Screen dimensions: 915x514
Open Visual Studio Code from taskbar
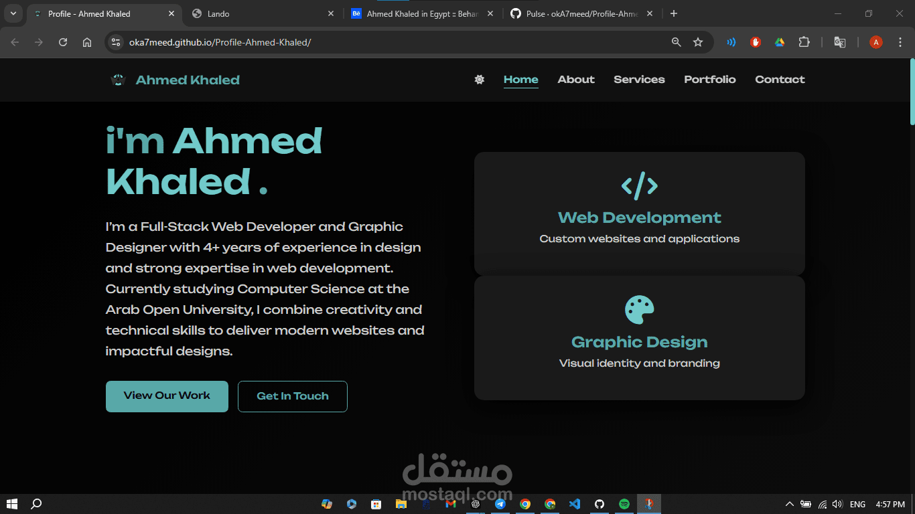(x=575, y=504)
